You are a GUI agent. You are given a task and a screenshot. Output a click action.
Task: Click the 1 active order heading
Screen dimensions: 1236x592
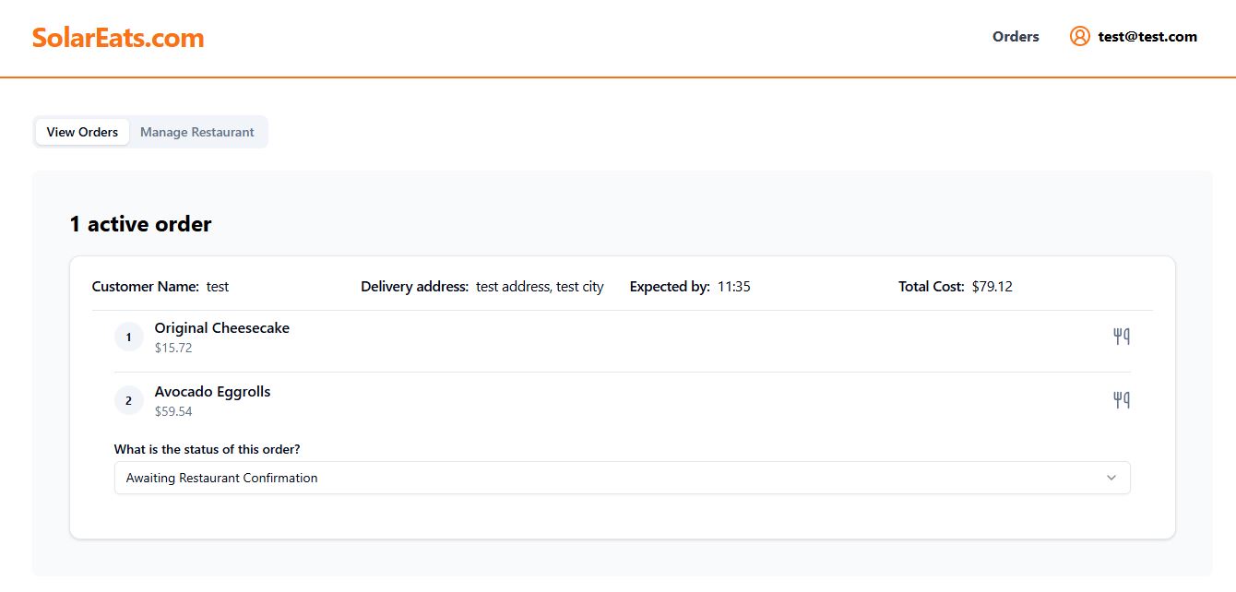(x=140, y=224)
